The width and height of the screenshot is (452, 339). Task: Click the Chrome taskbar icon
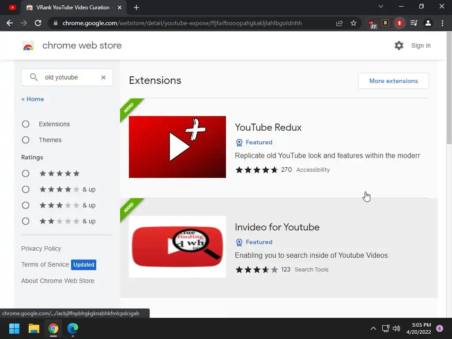(x=53, y=328)
